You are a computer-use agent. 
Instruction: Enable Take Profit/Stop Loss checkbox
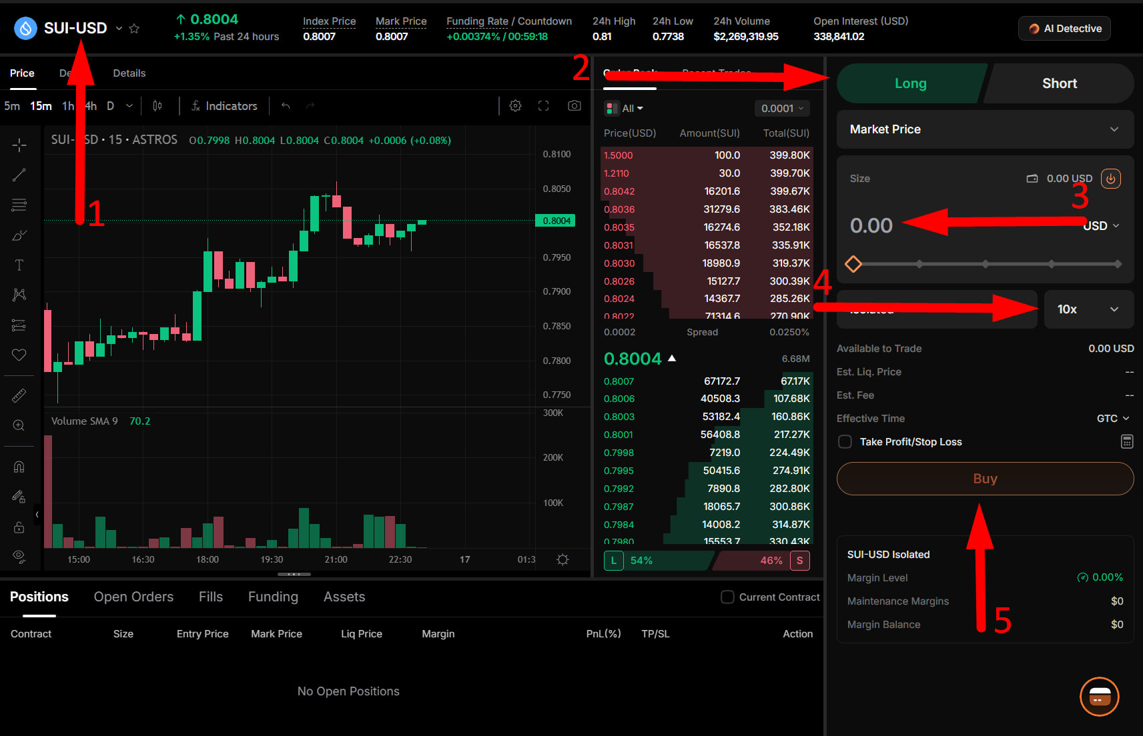coord(845,441)
